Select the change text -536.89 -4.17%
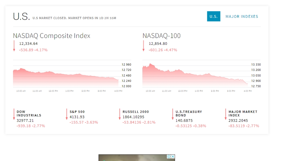This screenshot has height=161, width=296. click(33, 50)
